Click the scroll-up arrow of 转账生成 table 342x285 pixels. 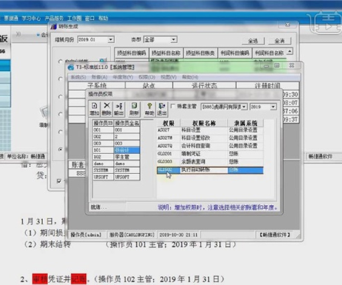[x=290, y=52]
